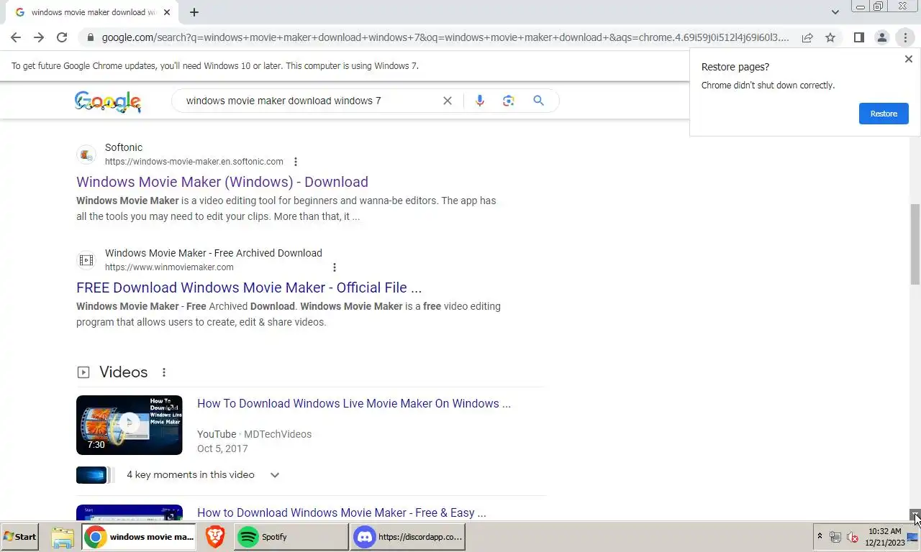Dismiss the Restore pages popup
This screenshot has width=921, height=552.
tap(908, 59)
